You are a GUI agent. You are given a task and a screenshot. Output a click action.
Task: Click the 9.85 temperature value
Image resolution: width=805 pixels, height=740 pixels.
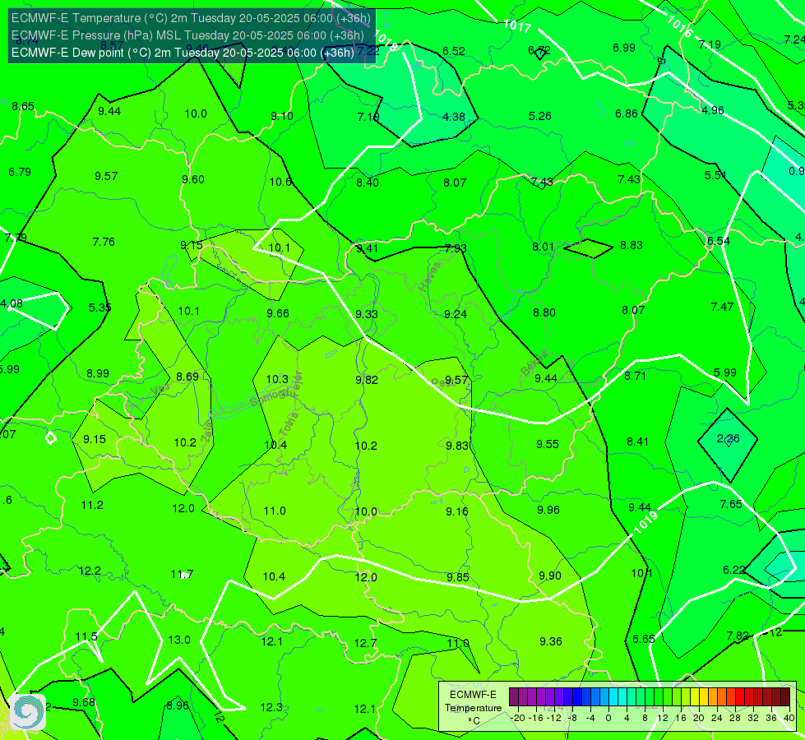pyautogui.click(x=458, y=577)
